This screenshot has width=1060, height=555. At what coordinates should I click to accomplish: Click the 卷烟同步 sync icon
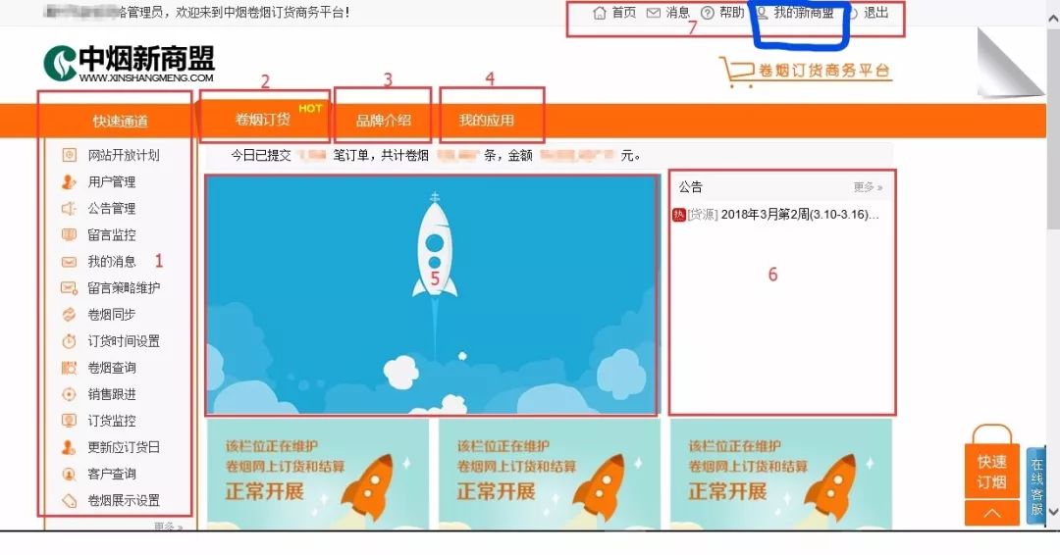tap(69, 315)
